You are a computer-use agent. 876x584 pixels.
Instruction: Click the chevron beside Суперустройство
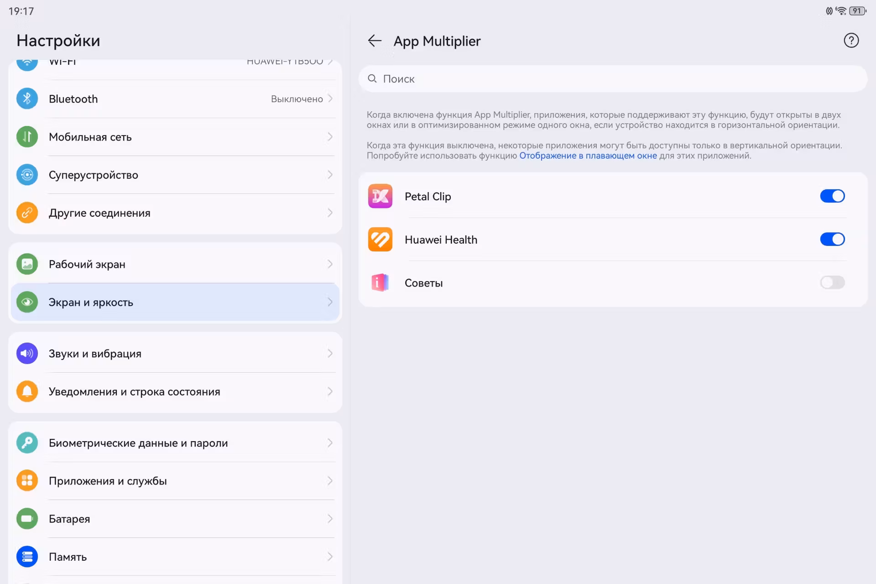coord(330,174)
